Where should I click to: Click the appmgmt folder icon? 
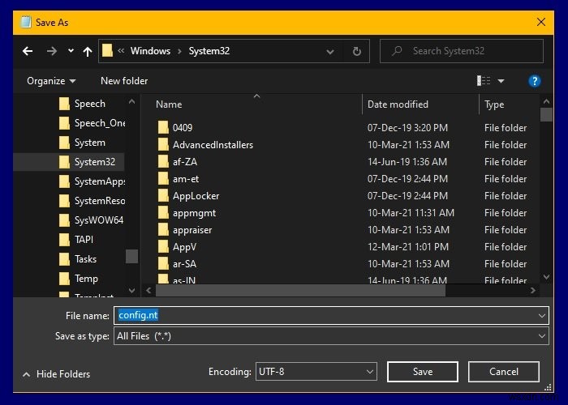pos(163,212)
